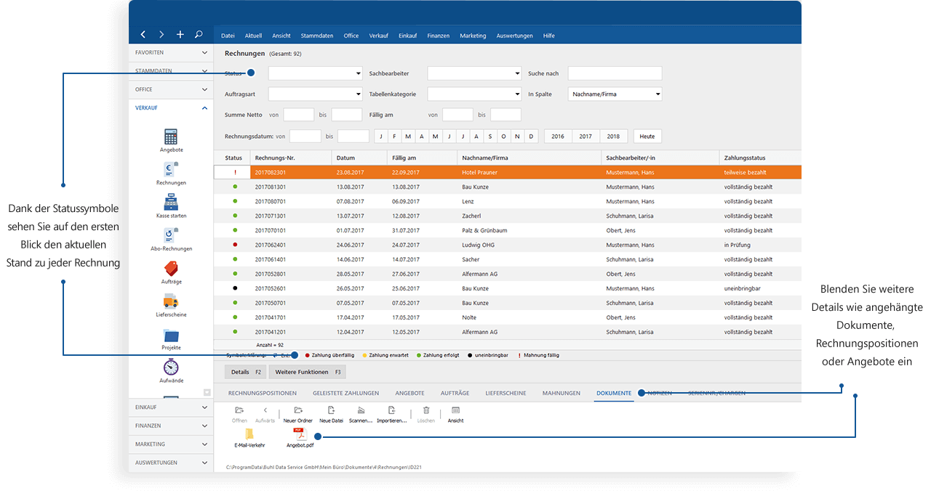Image resolution: width=931 pixels, height=496 pixels.
Task: Open the Auswertungen menu
Action: click(x=515, y=36)
